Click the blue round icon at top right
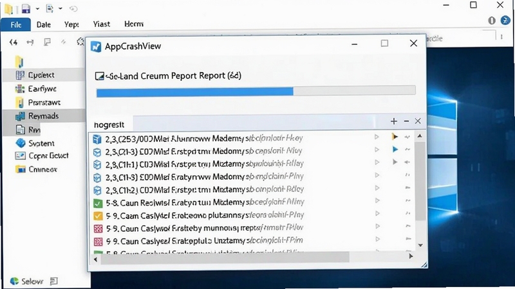This screenshot has height=289, width=515. (505, 21)
